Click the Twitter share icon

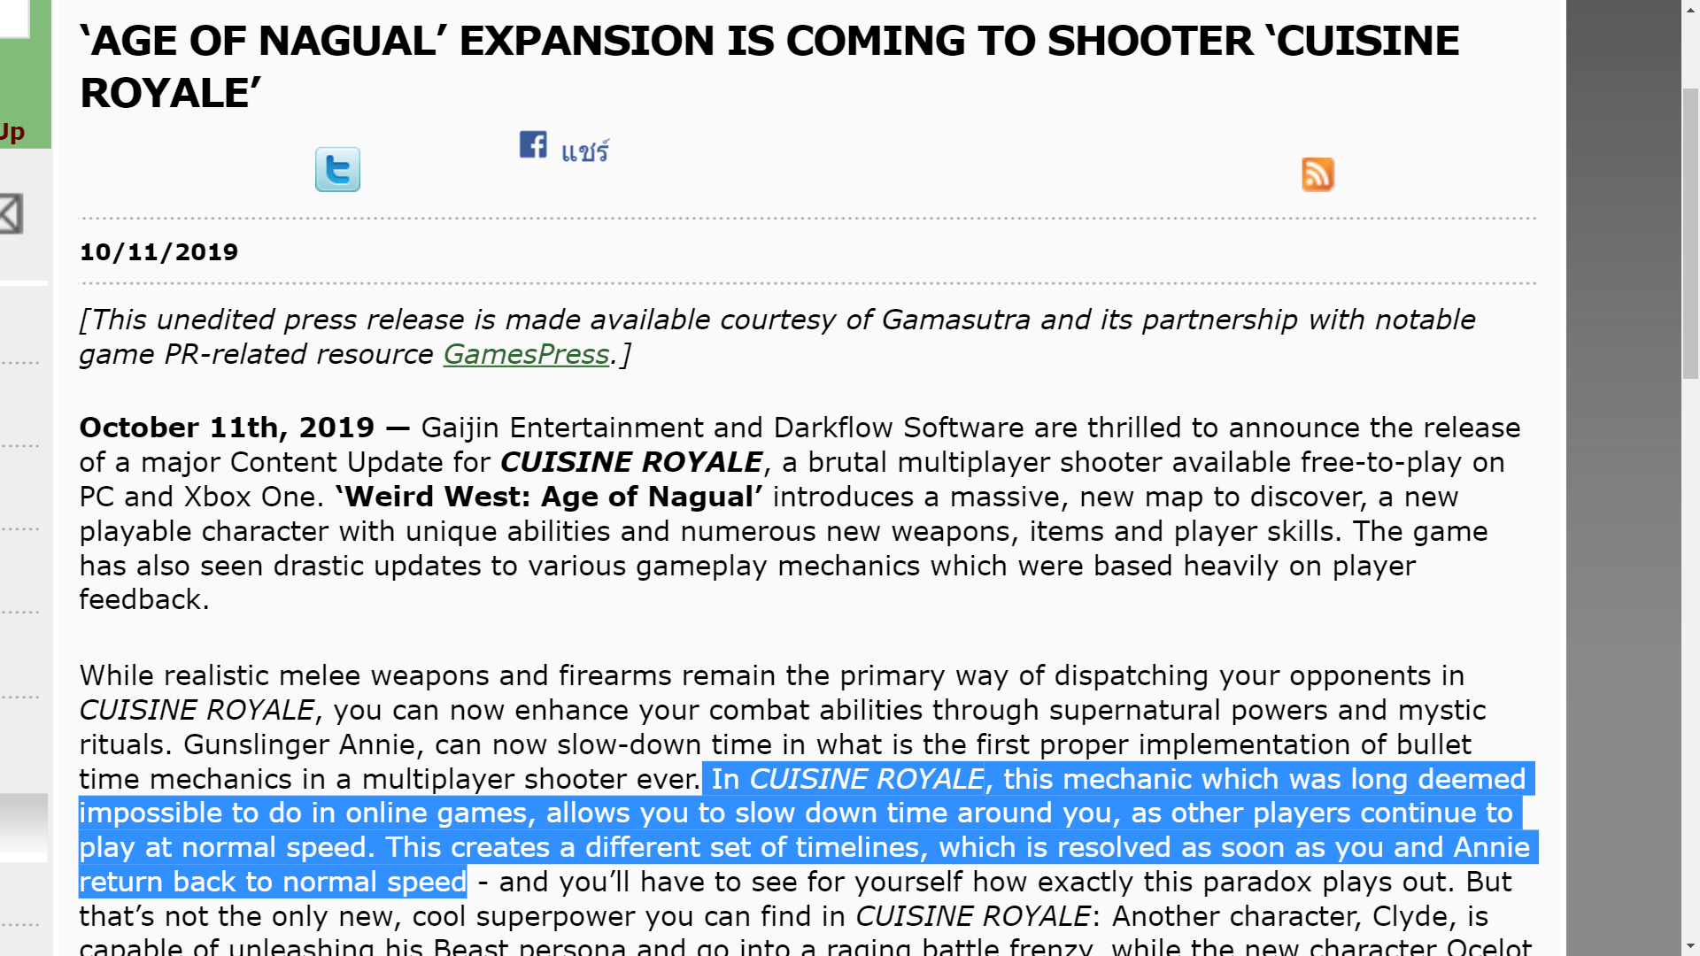click(337, 169)
